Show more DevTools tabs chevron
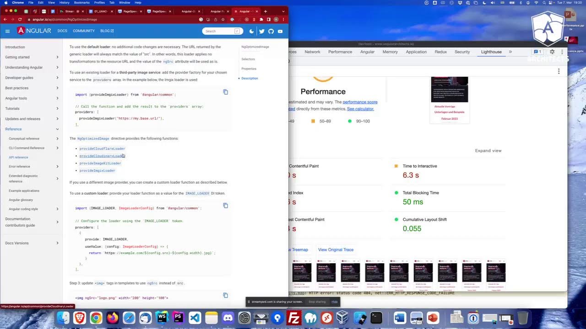The width and height of the screenshot is (586, 329). click(510, 52)
